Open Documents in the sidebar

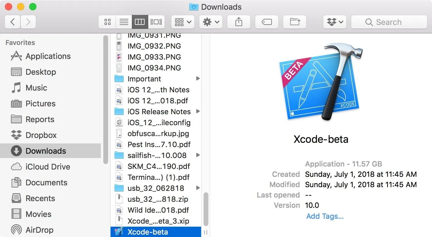(50, 183)
